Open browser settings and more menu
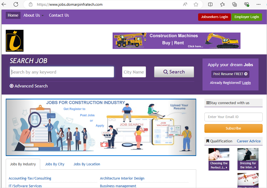The width and height of the screenshot is (267, 188). click(x=259, y=4)
